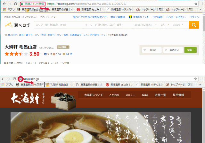This screenshot has height=143, width=205.
Task: Click the 食べログの特長と便利な使い方 link
Action: pos(90,17)
